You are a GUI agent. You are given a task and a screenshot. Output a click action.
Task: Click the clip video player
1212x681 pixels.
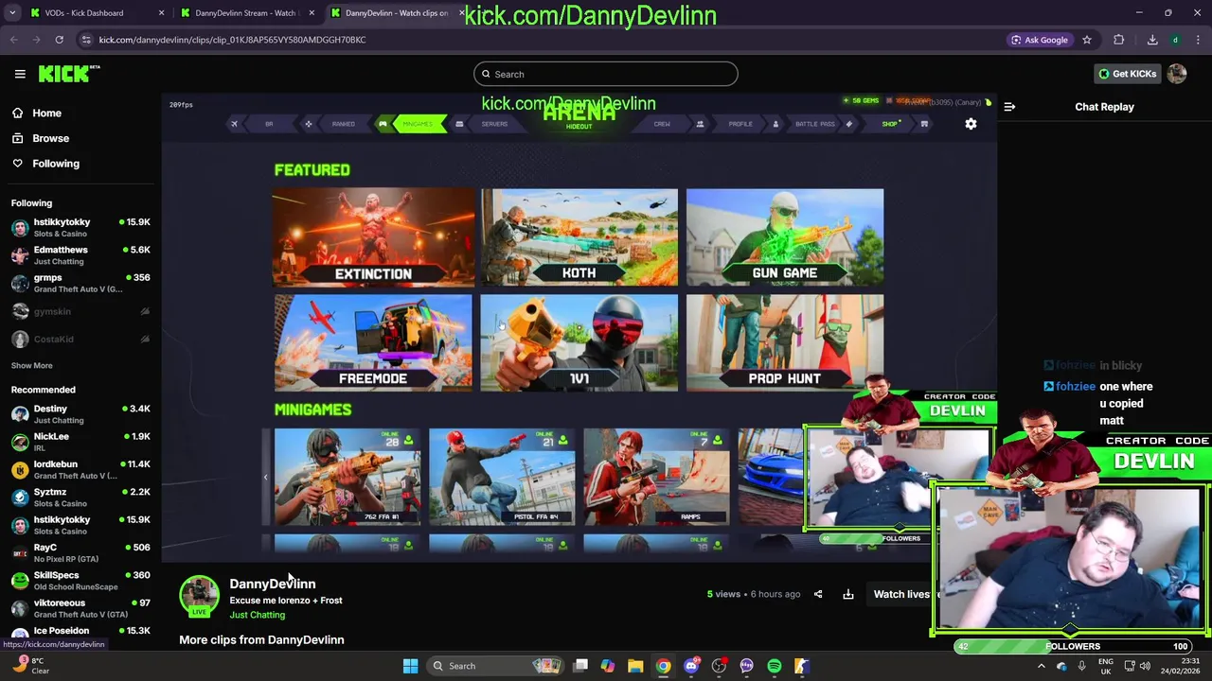pyautogui.click(x=579, y=326)
